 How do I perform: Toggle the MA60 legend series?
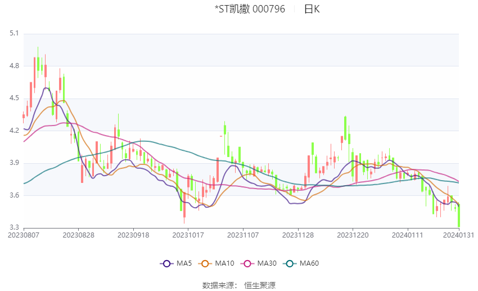coord(301,263)
